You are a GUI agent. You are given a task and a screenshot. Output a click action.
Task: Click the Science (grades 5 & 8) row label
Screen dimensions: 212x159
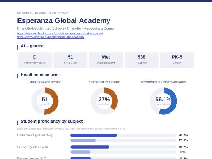(x=33, y=147)
